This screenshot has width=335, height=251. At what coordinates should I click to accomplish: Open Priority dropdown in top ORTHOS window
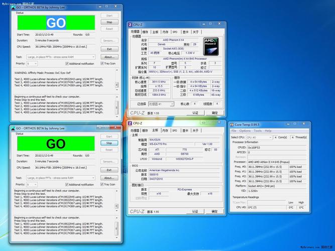coord(32,64)
